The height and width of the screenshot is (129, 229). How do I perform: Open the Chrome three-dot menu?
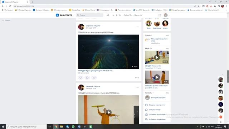click(x=226, y=6)
